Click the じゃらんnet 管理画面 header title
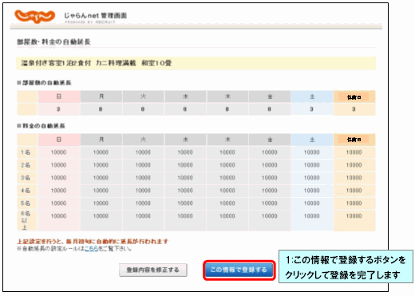 point(95,16)
